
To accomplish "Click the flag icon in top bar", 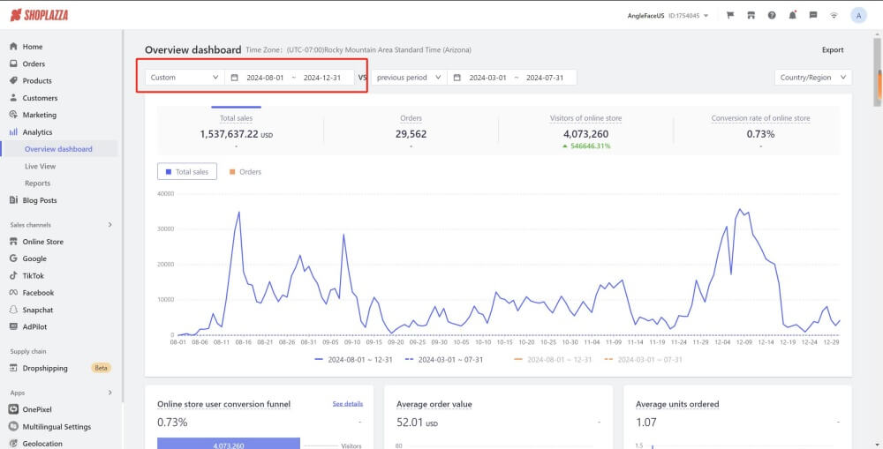I will pos(730,15).
